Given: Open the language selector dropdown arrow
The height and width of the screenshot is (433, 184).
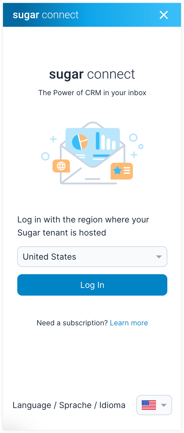Looking at the screenshot, I should 163,405.
